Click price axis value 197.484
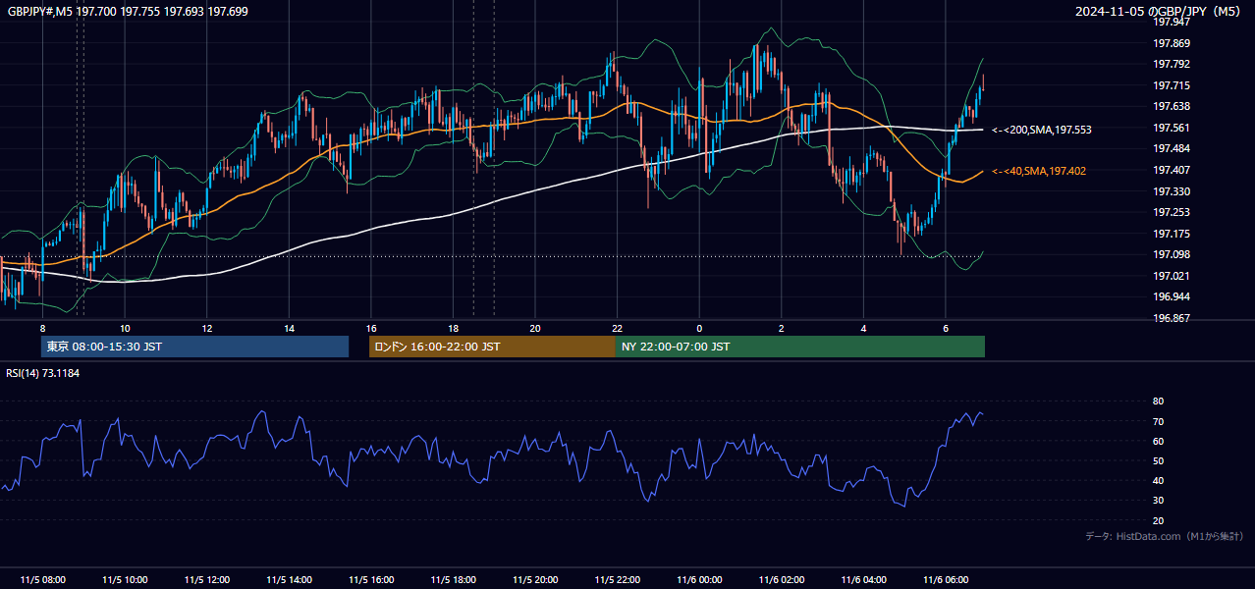 coord(1171,148)
